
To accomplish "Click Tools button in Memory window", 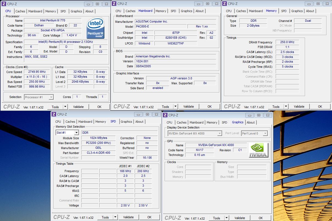I will [x=276, y=107].
